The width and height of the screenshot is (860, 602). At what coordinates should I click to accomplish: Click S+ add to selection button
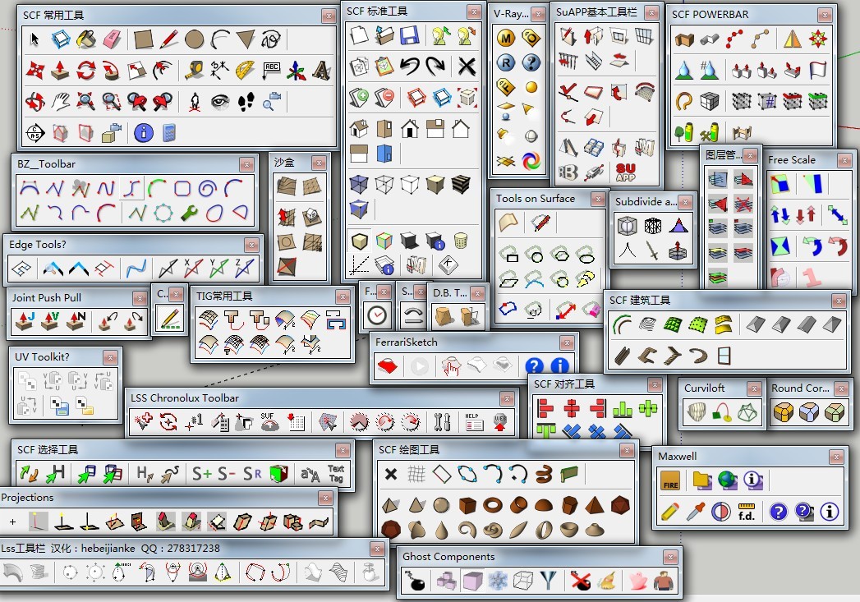coord(201,473)
